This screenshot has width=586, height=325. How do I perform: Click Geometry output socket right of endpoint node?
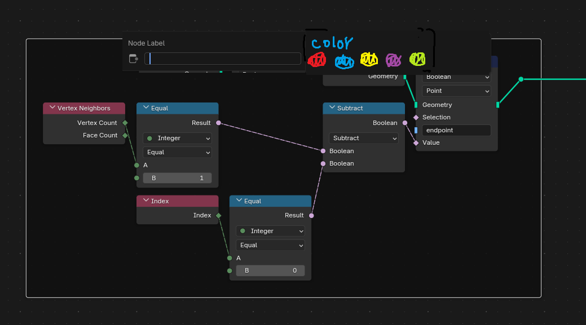(498, 105)
